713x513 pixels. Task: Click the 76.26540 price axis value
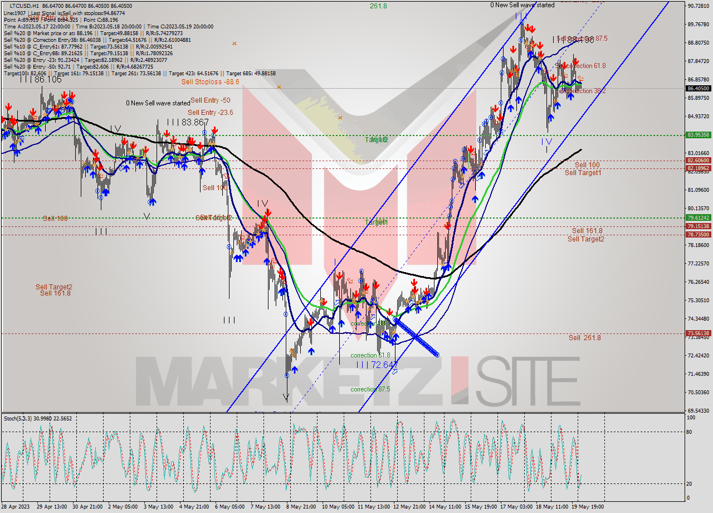coord(699,282)
